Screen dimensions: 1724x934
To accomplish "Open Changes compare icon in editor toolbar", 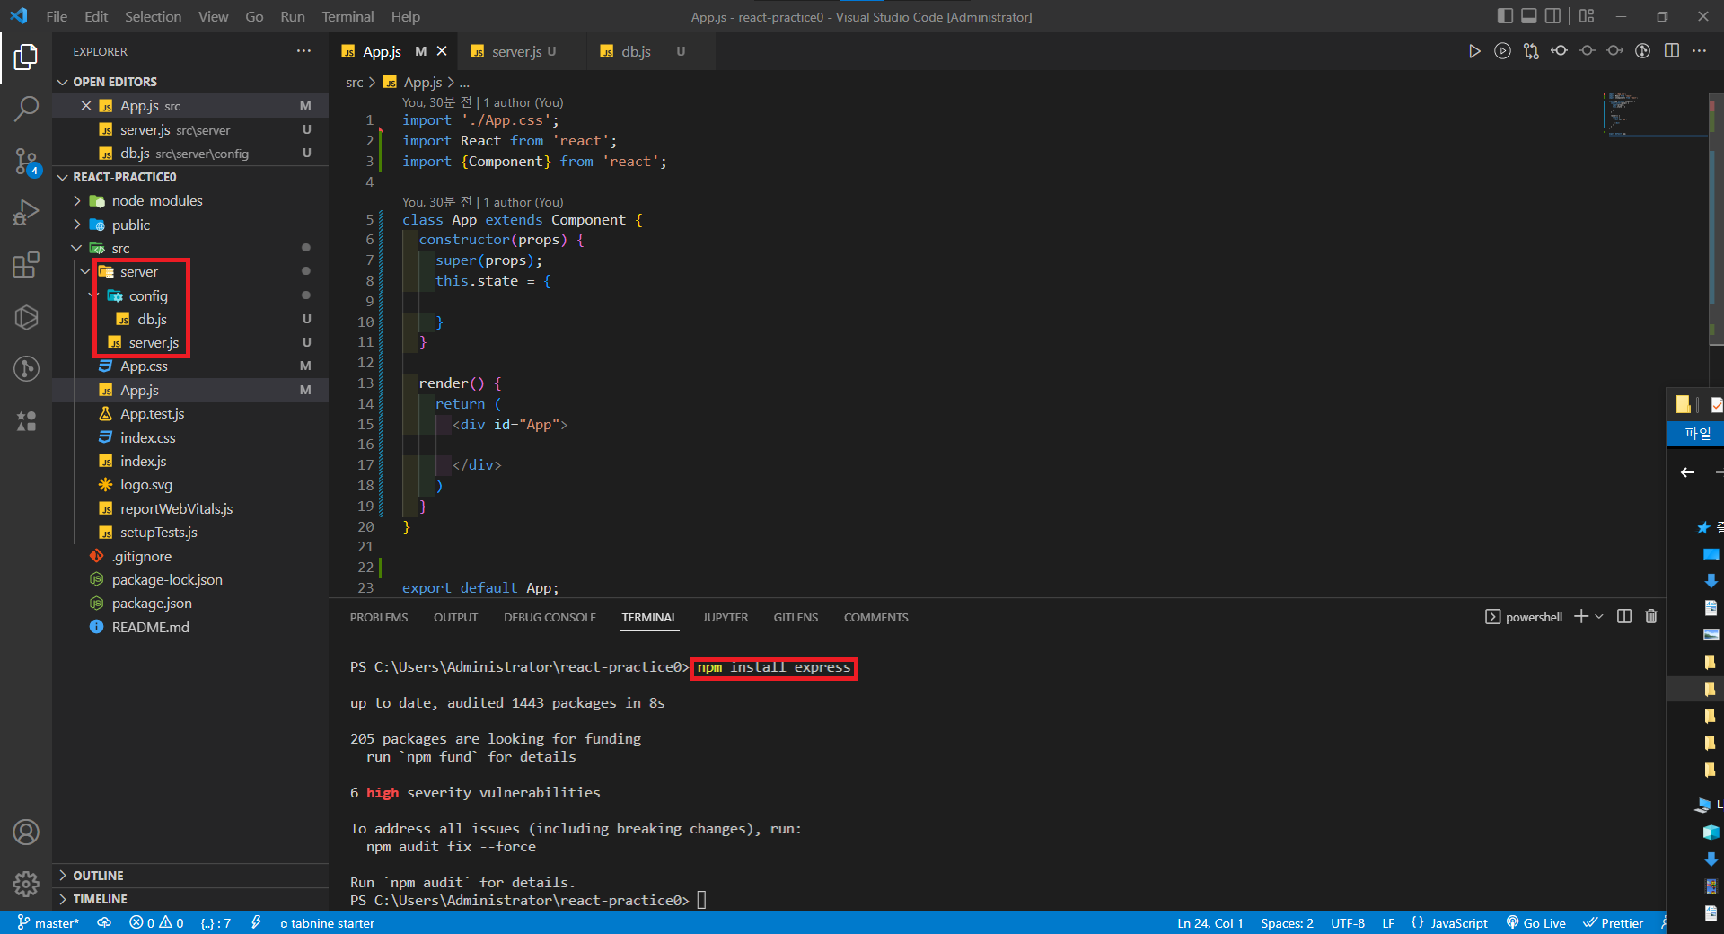I will tap(1530, 51).
